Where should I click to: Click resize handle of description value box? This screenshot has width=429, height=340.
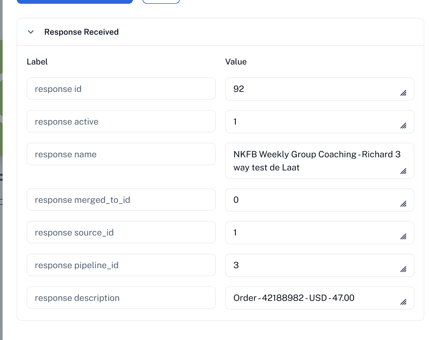[x=403, y=302]
